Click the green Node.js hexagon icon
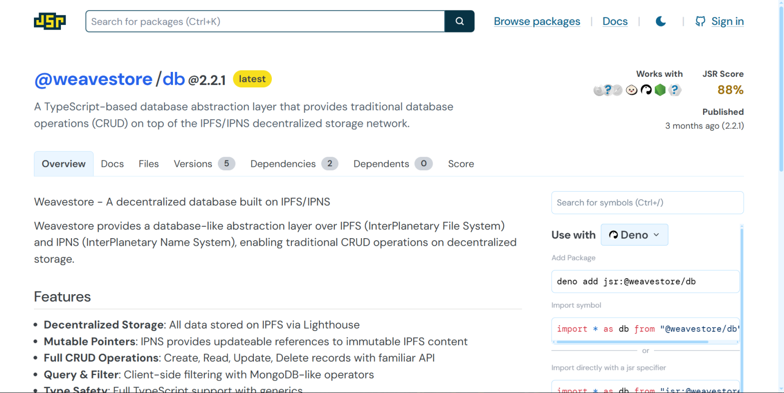This screenshot has width=784, height=393. [660, 90]
